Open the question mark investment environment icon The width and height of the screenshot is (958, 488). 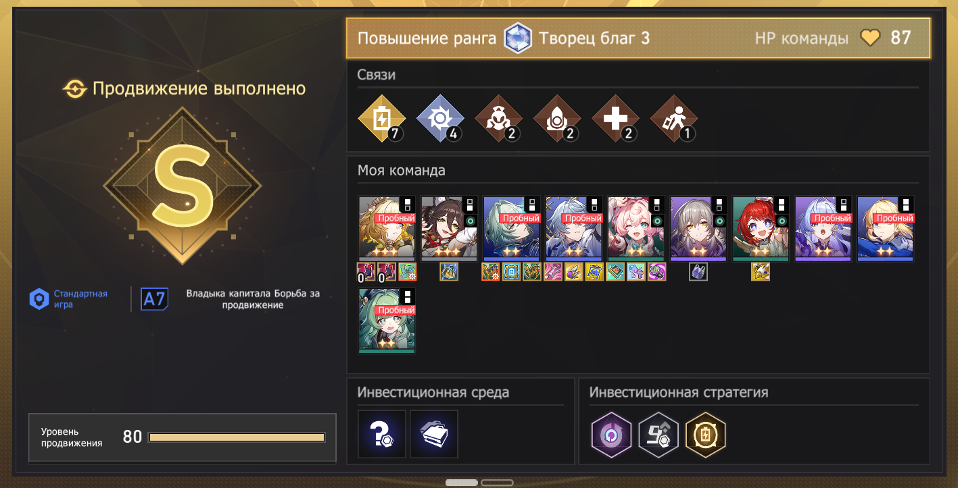tap(382, 434)
